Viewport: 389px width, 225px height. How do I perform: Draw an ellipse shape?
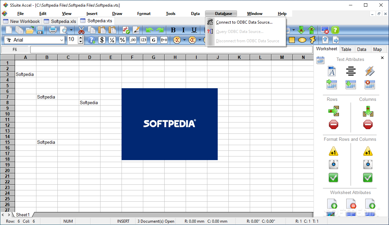(302, 40)
